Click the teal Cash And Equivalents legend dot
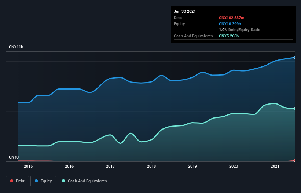This screenshot has width=301, height=193. pyautogui.click(x=63, y=181)
